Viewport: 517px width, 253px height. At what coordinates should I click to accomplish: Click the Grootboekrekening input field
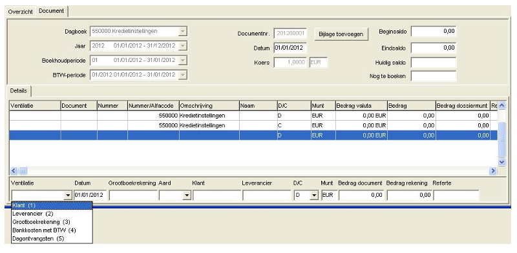133,195
